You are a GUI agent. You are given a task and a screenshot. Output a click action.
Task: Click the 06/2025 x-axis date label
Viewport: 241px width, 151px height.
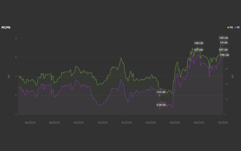click(x=175, y=123)
